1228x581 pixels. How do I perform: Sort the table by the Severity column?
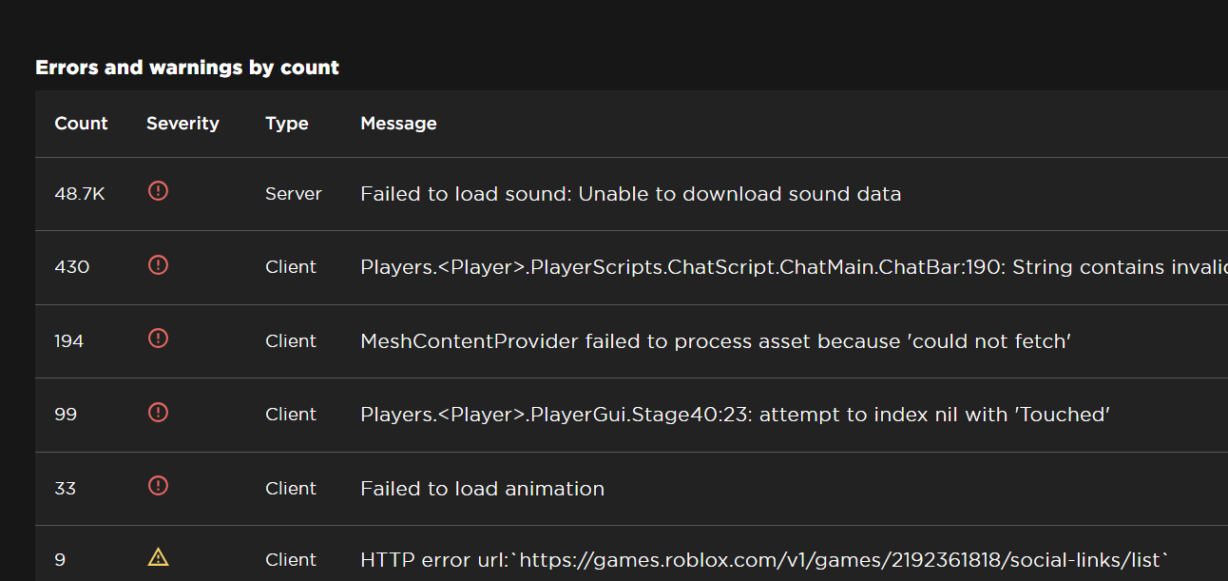click(182, 123)
